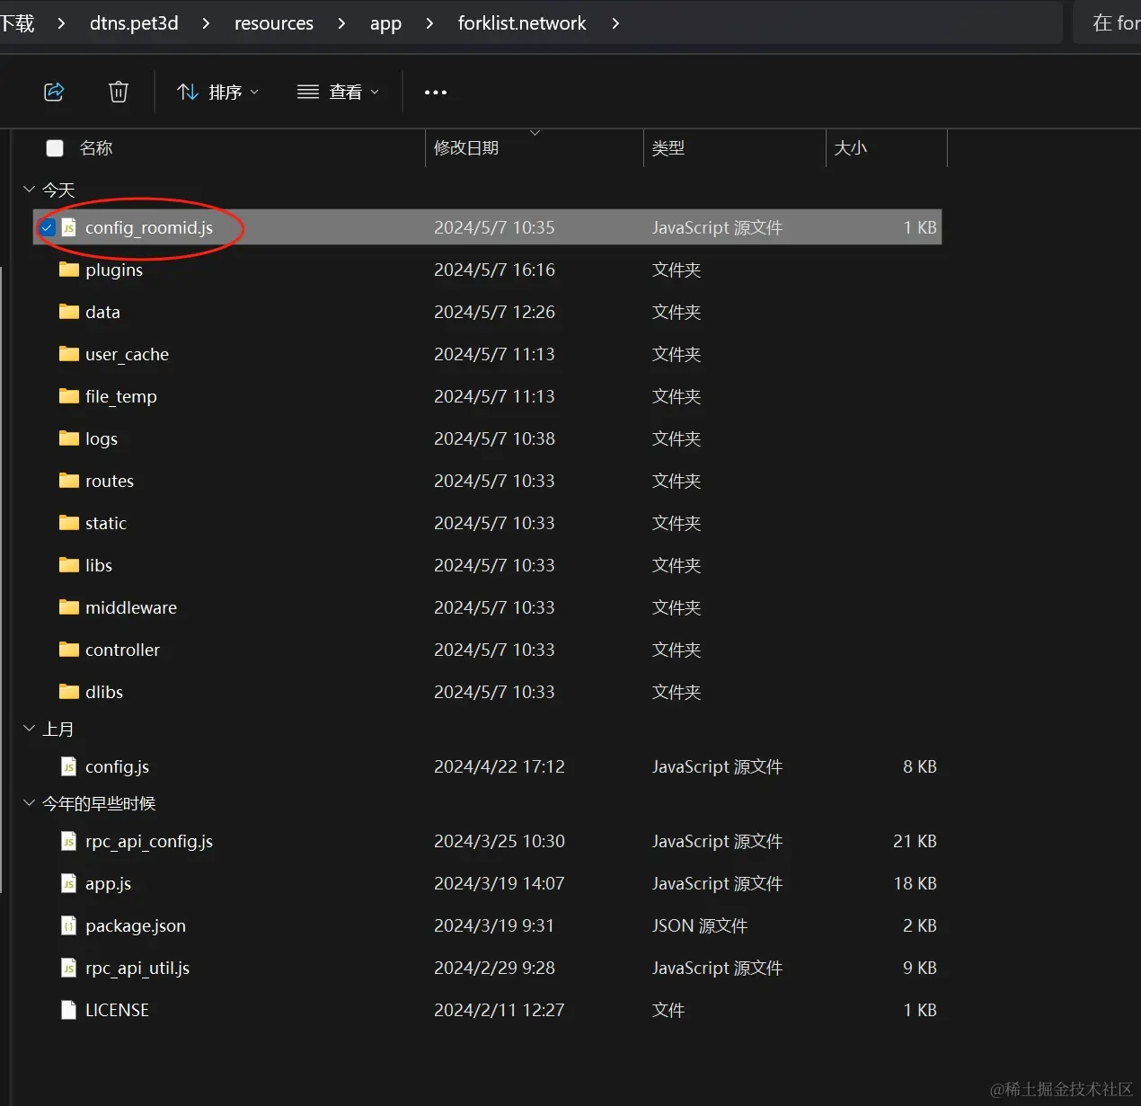Click the config_roomid.js file icon
This screenshot has height=1106, width=1141.
(x=68, y=227)
